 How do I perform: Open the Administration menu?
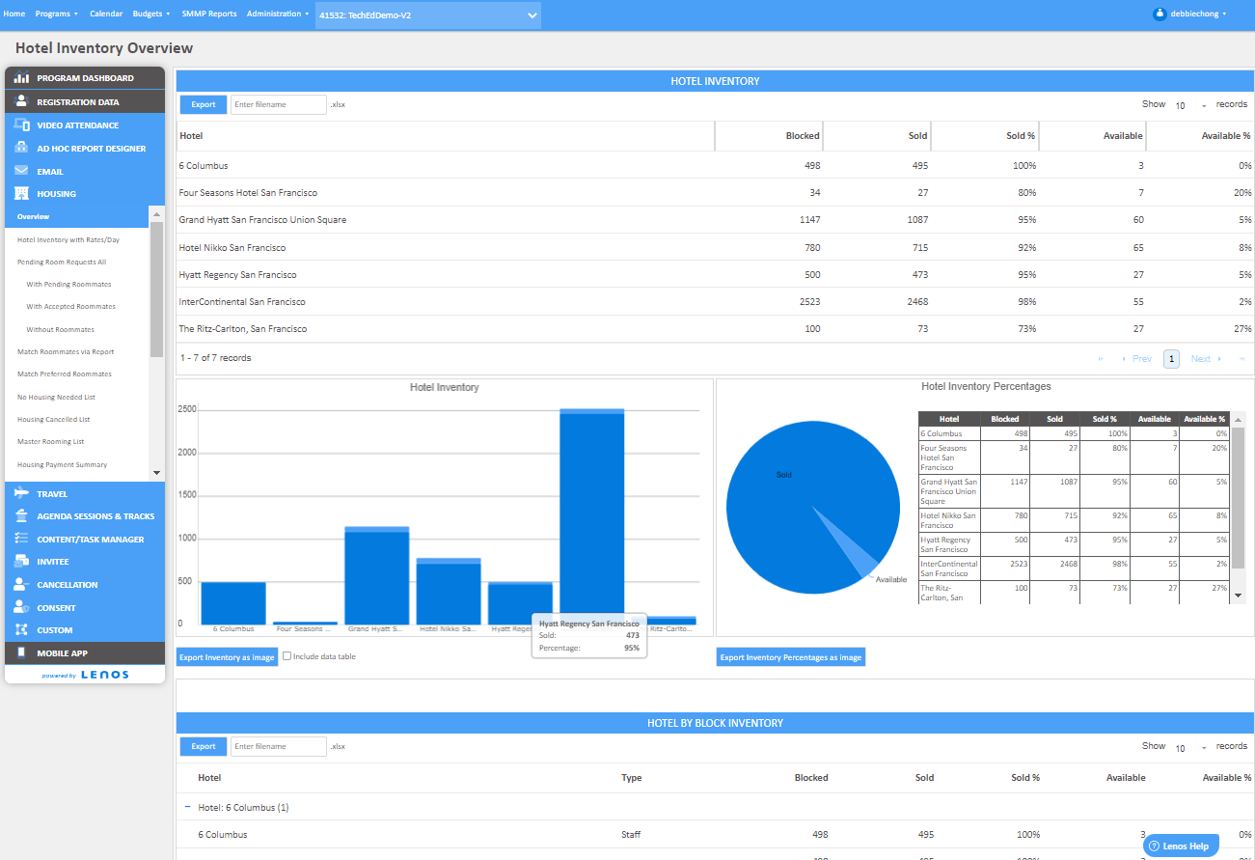(x=278, y=14)
